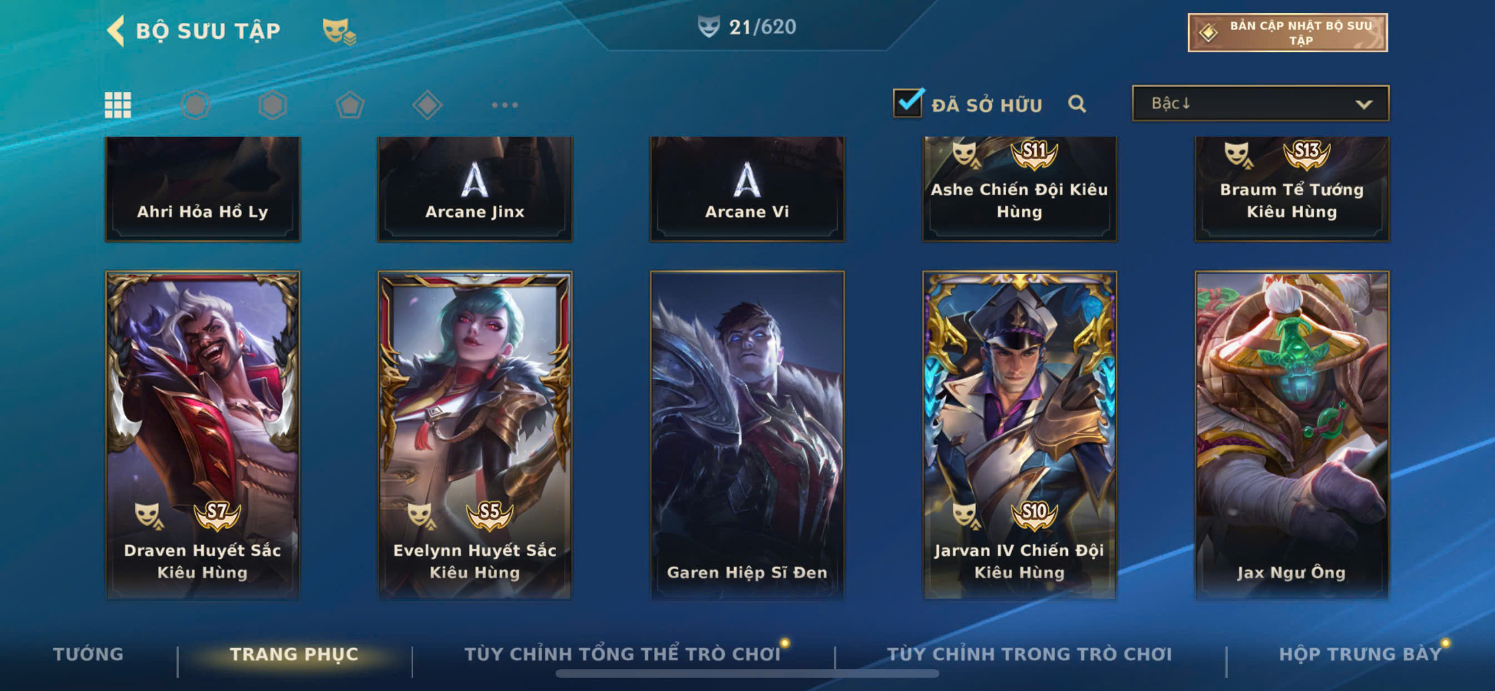Filter by pentagon rarity tier icon
Screen dimensions: 1495x691
click(350, 105)
